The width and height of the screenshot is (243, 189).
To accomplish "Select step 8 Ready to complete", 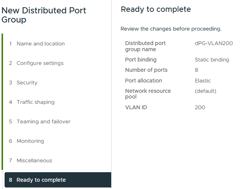I will pos(41,180).
